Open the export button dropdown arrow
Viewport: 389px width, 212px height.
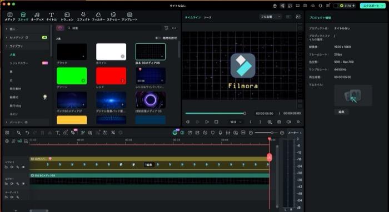(x=383, y=6)
